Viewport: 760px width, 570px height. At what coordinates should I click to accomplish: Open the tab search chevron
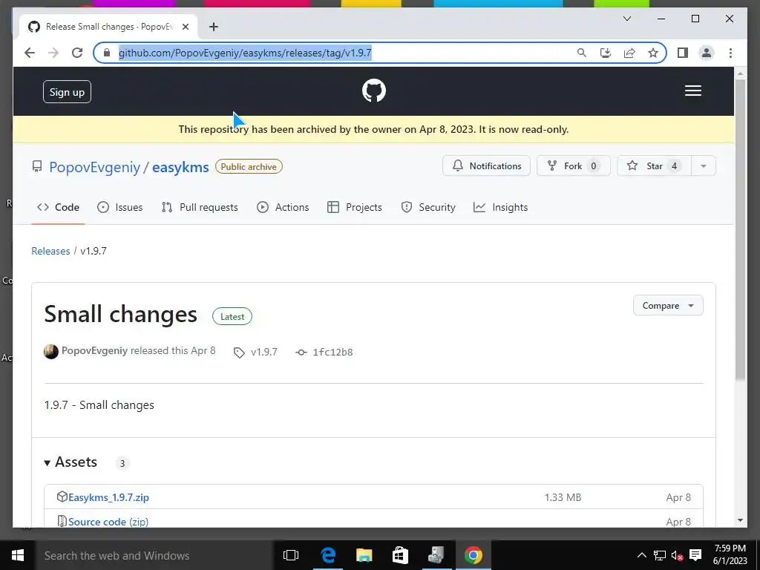click(x=626, y=19)
